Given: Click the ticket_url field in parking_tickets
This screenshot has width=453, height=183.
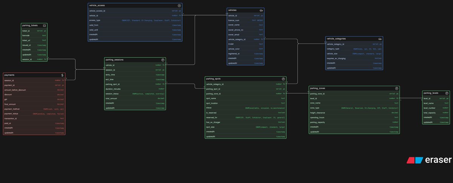Looking at the screenshot, I should [34, 40].
